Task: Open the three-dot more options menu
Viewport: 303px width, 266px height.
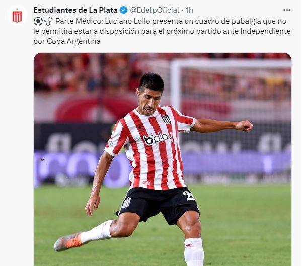Action: (287, 10)
